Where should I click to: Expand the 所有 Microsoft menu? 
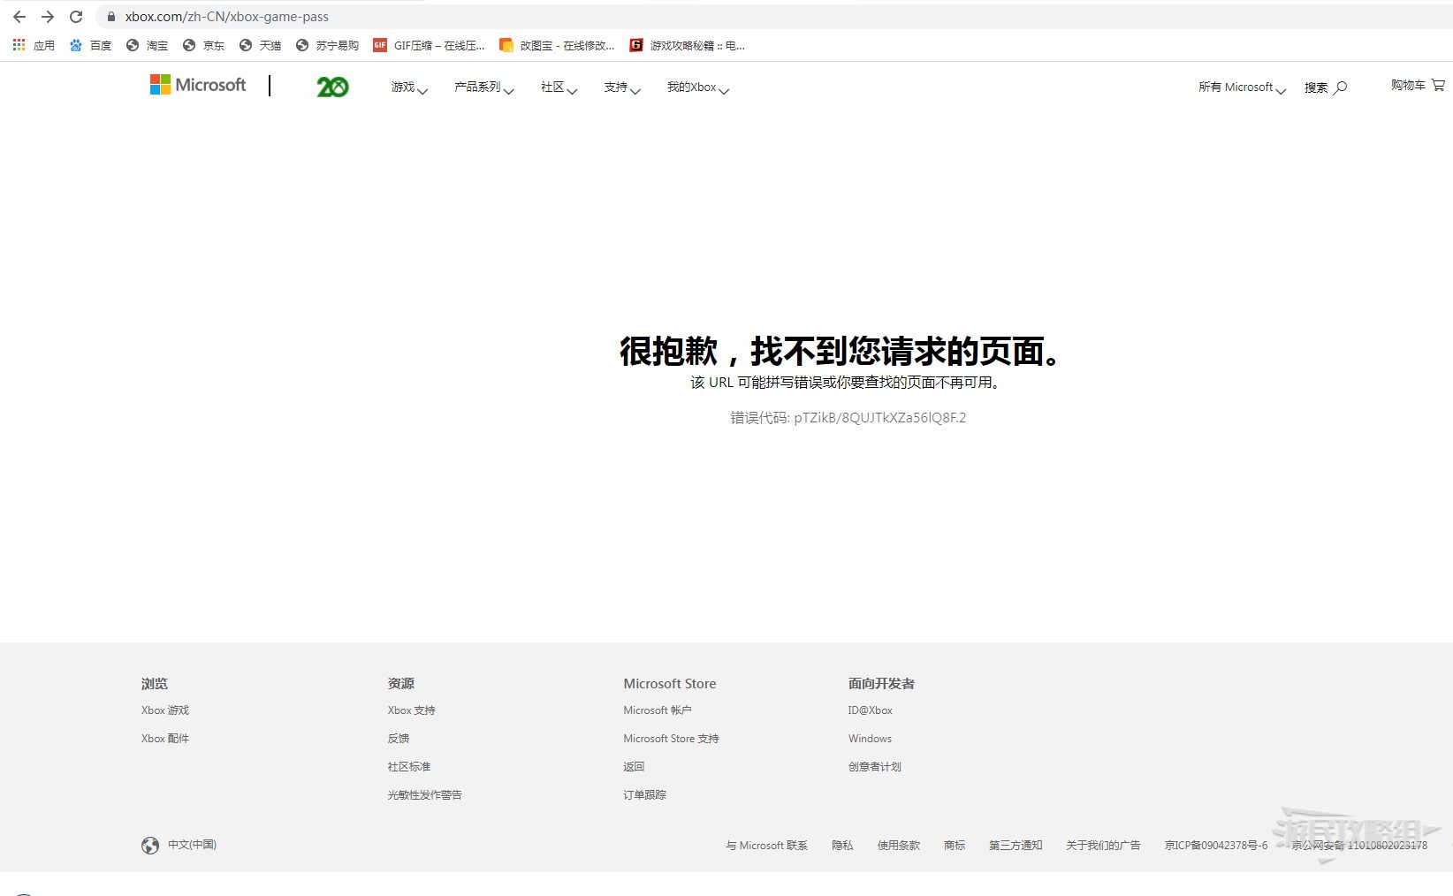point(1242,87)
